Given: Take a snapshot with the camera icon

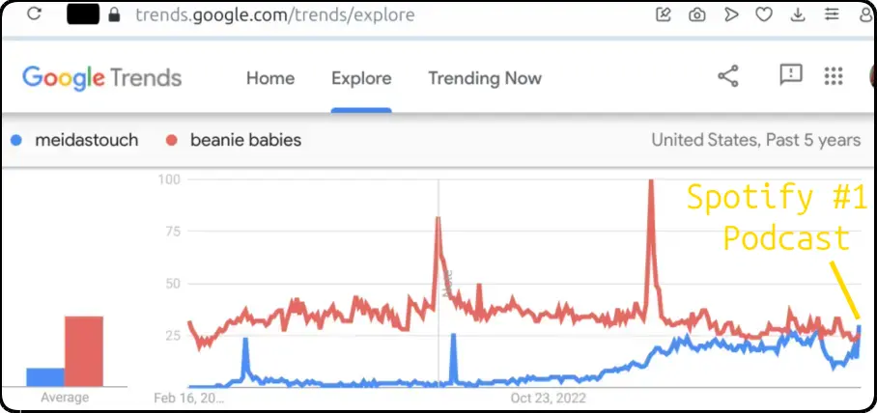Looking at the screenshot, I should (696, 14).
